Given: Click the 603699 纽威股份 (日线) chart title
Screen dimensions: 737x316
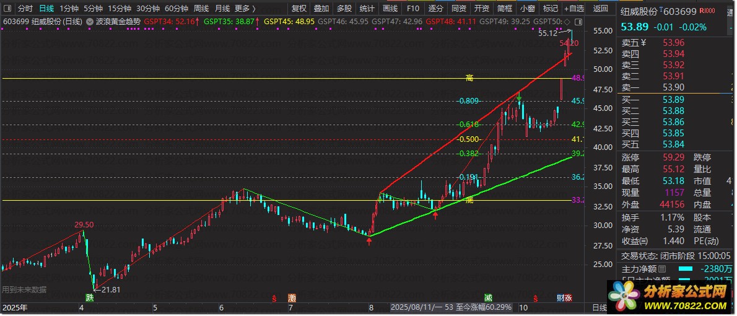Looking at the screenshot, I should pyautogui.click(x=42, y=22).
